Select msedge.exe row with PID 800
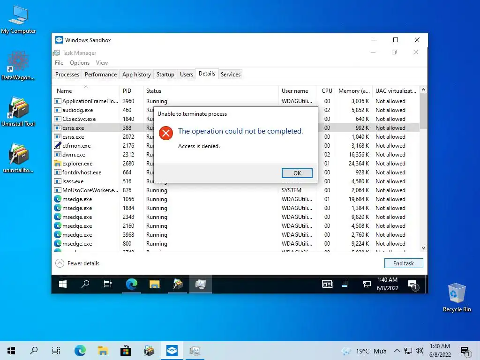 [236, 244]
